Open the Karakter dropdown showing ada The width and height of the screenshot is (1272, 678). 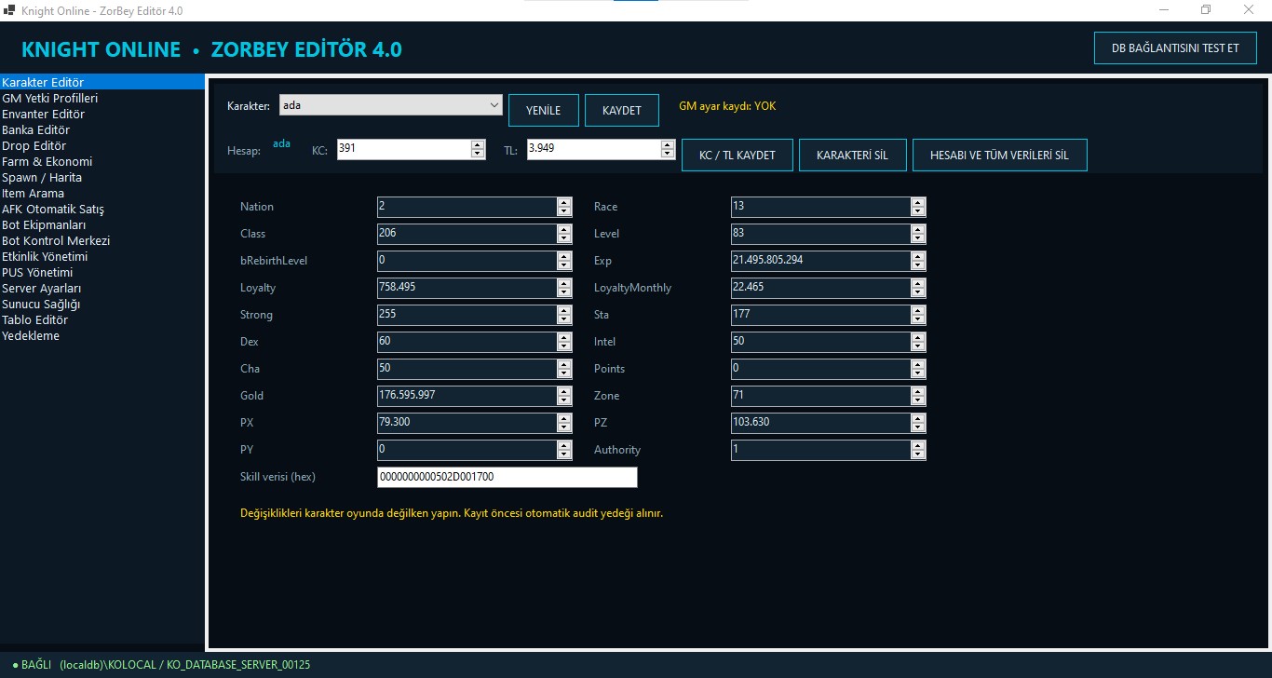coord(389,105)
